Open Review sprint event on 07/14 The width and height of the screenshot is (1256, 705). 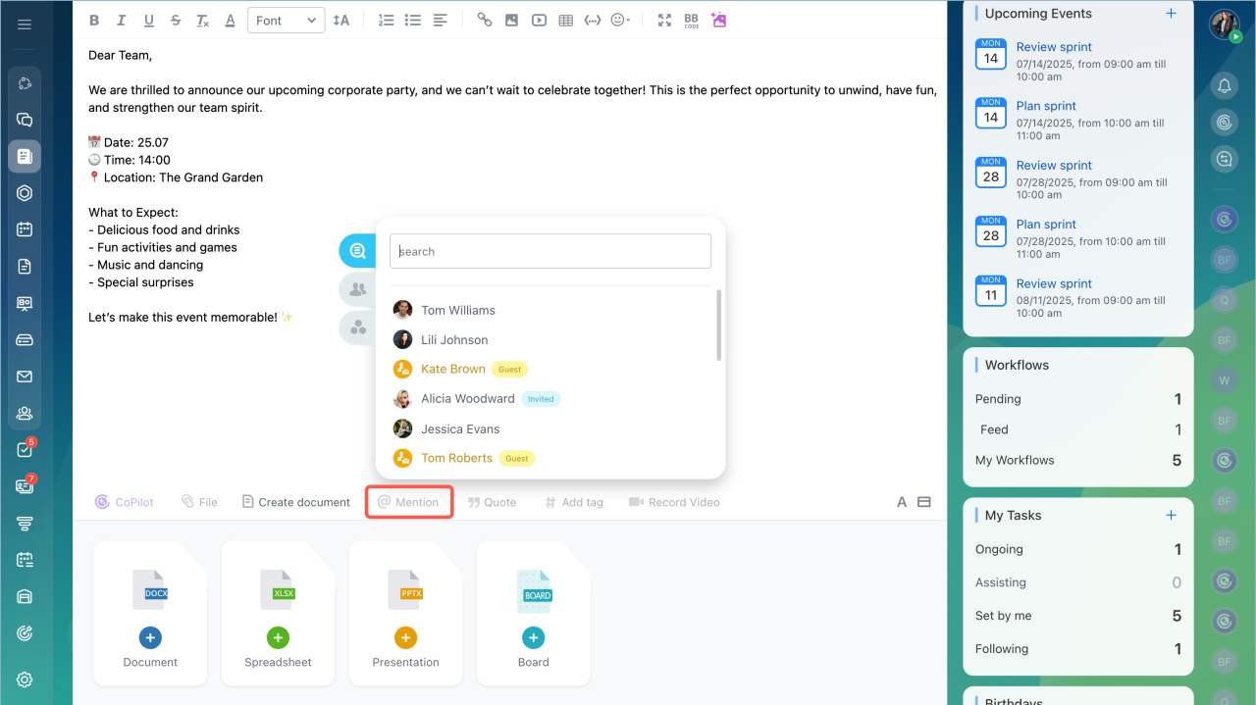pyautogui.click(x=1054, y=47)
